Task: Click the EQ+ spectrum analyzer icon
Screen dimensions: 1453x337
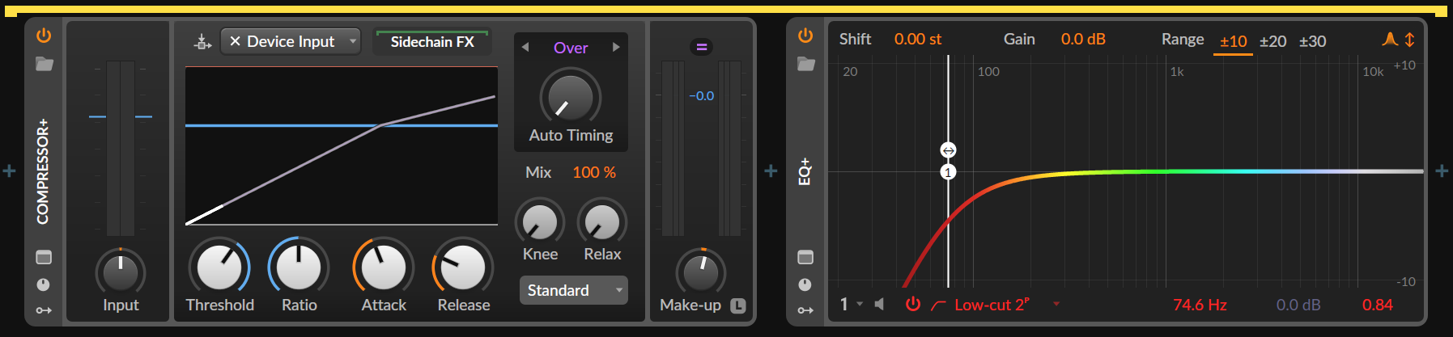Action: pyautogui.click(x=1389, y=40)
